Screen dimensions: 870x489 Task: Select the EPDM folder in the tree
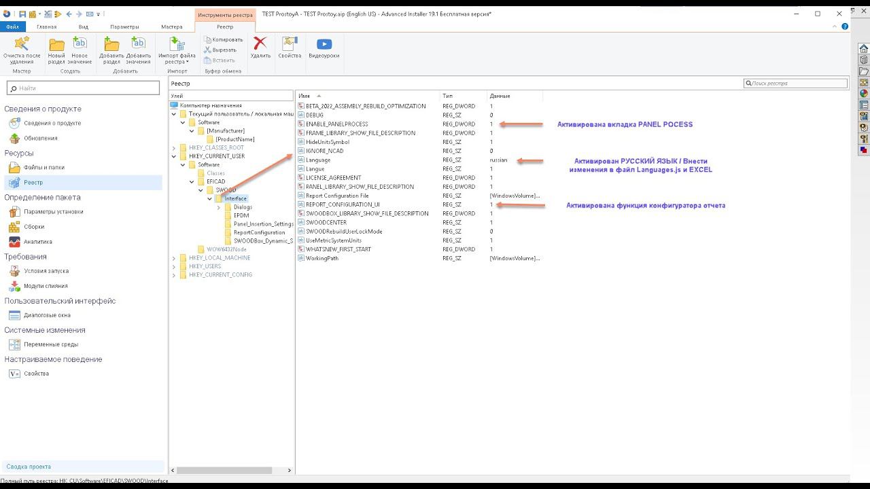click(241, 215)
